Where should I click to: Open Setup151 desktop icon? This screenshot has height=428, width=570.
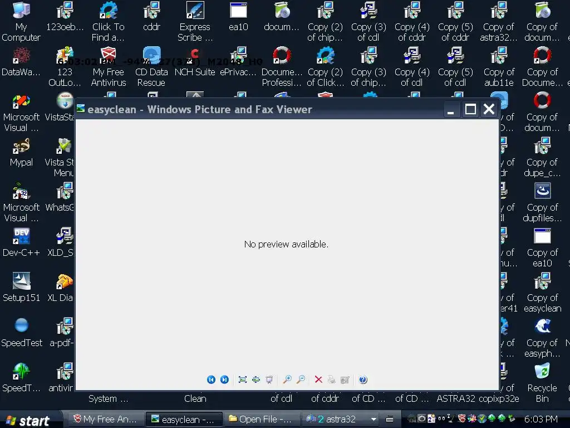21,288
